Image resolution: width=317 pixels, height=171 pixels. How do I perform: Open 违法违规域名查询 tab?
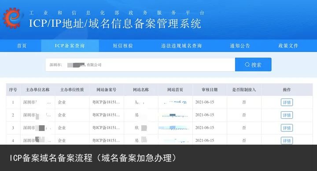click(x=181, y=46)
